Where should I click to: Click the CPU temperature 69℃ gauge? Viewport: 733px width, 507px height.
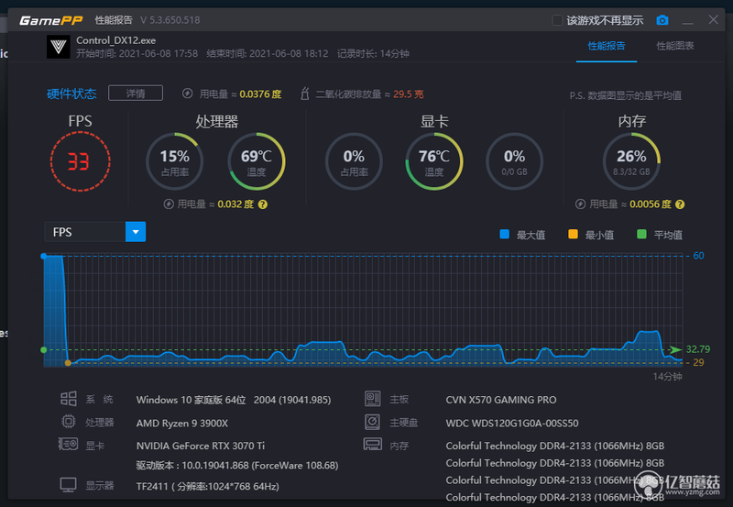[x=257, y=161]
